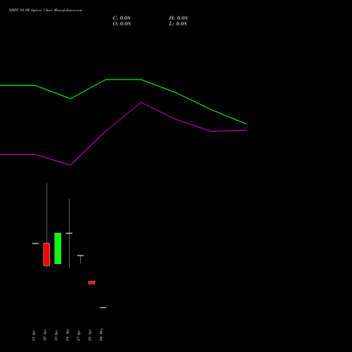This screenshot has width=352, height=352.
Task: Click the close value 'C: 0.08'
Action: pyautogui.click(x=122, y=18)
